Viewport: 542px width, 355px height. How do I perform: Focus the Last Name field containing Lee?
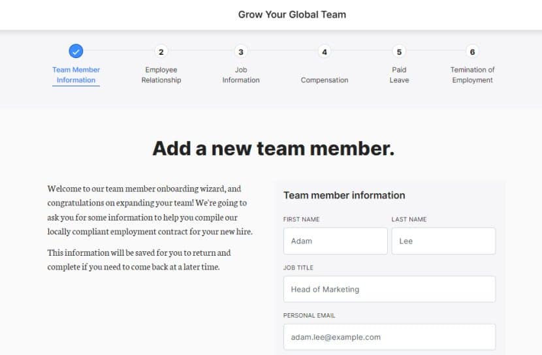point(443,241)
